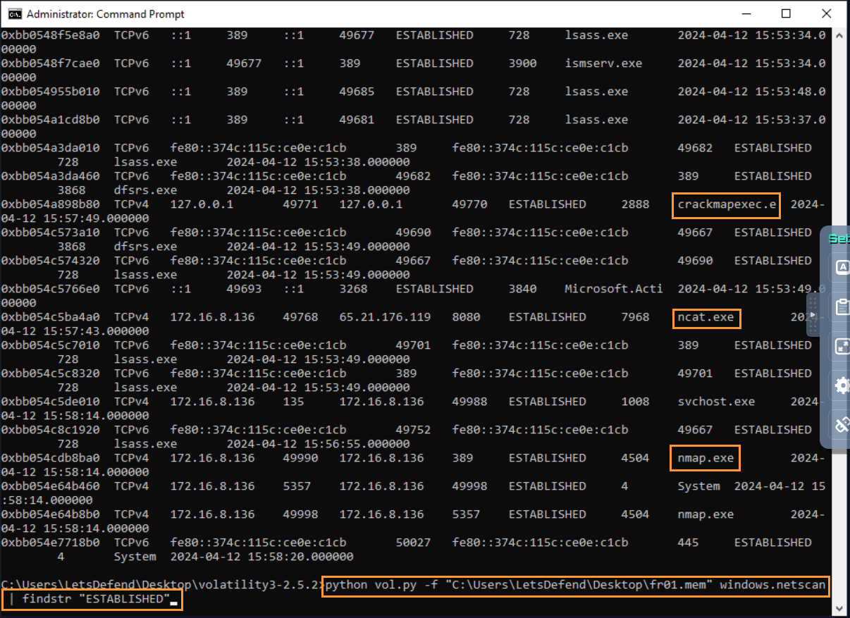
Task: Click the ismserv.exe process name
Action: tap(603, 63)
